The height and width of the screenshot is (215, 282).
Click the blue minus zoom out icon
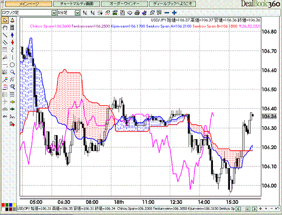pos(167,12)
